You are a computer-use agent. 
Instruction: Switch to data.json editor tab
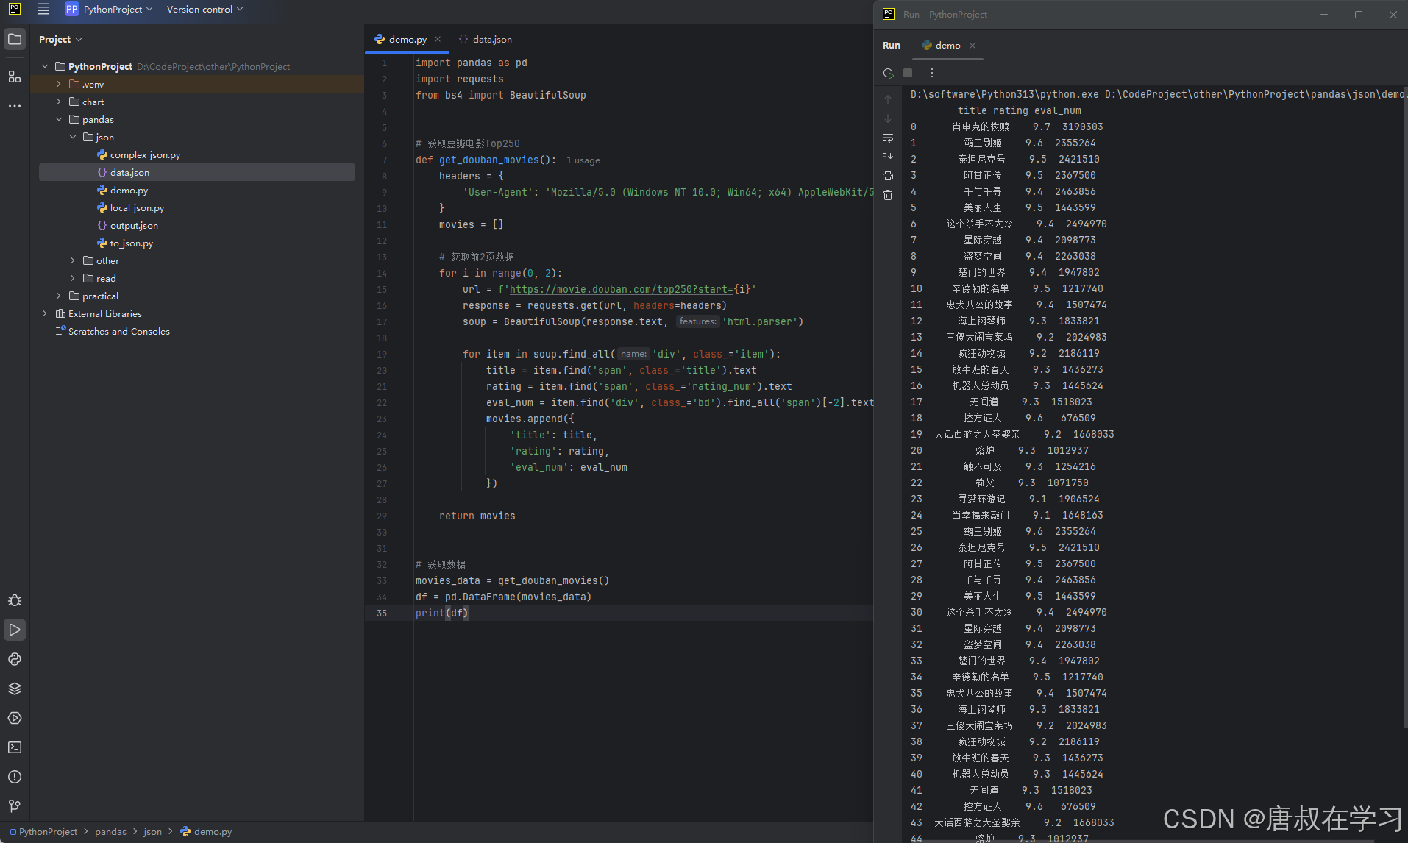(485, 40)
